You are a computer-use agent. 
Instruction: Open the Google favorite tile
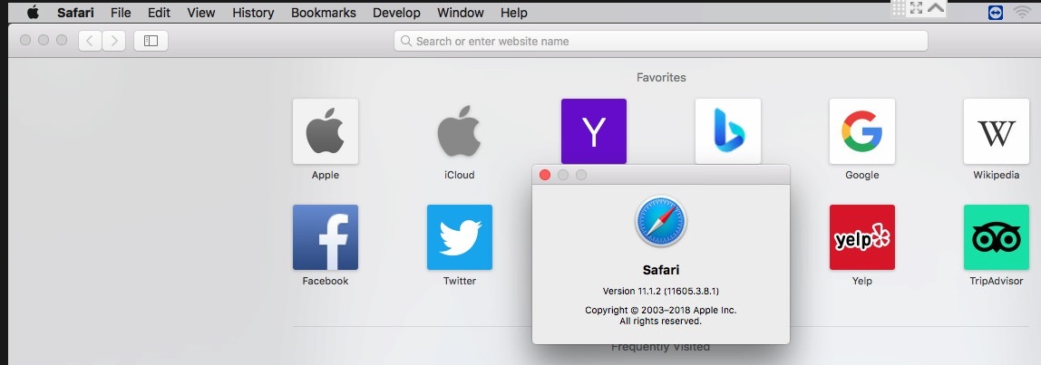point(861,131)
